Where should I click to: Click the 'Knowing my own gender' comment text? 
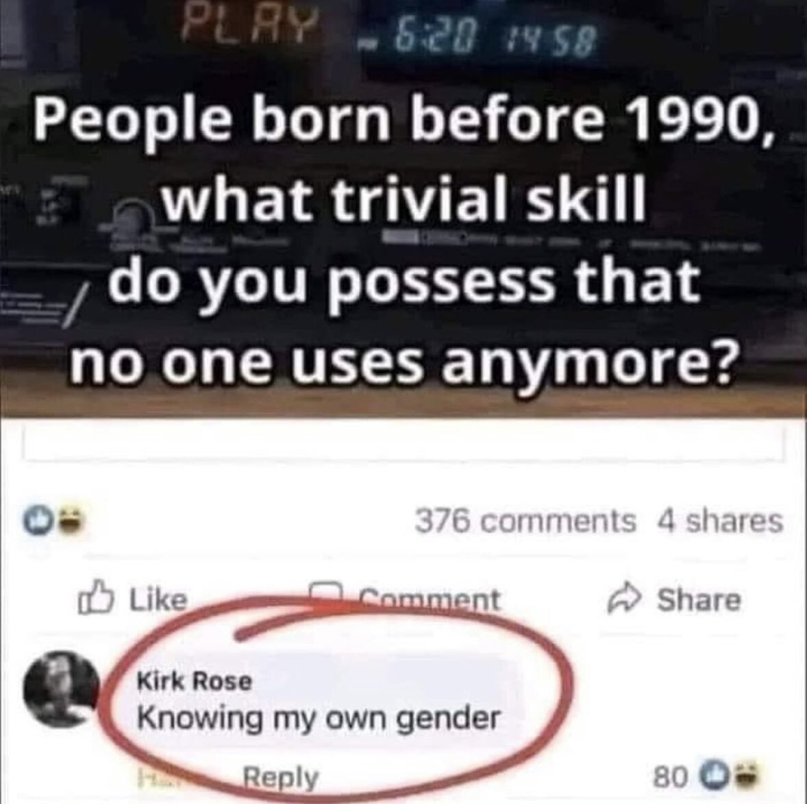[x=319, y=718]
